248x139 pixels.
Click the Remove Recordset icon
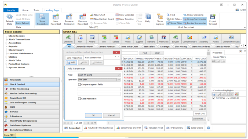coord(83,19)
